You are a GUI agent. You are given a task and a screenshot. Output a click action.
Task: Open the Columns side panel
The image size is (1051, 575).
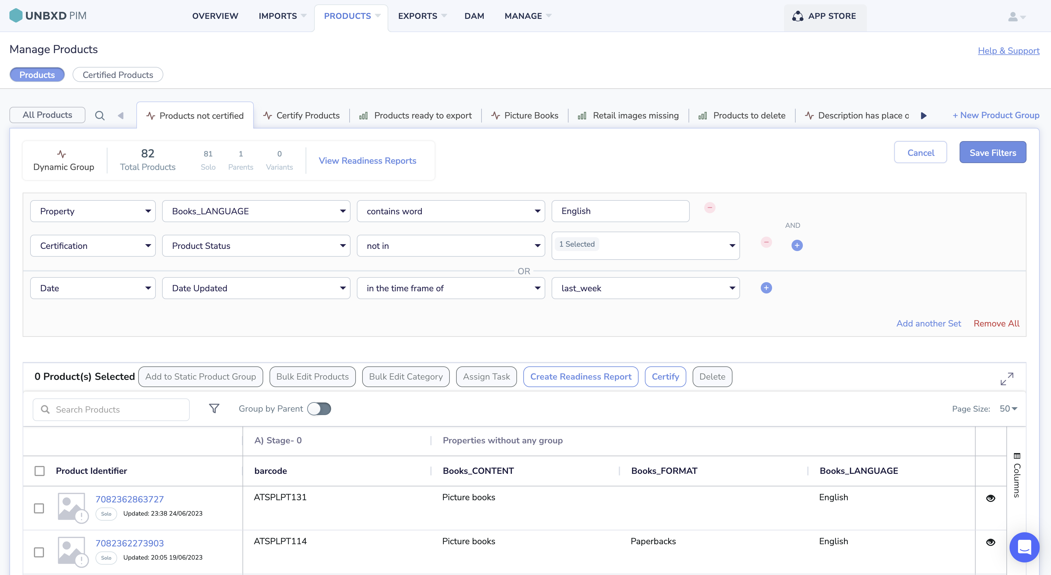1017,475
